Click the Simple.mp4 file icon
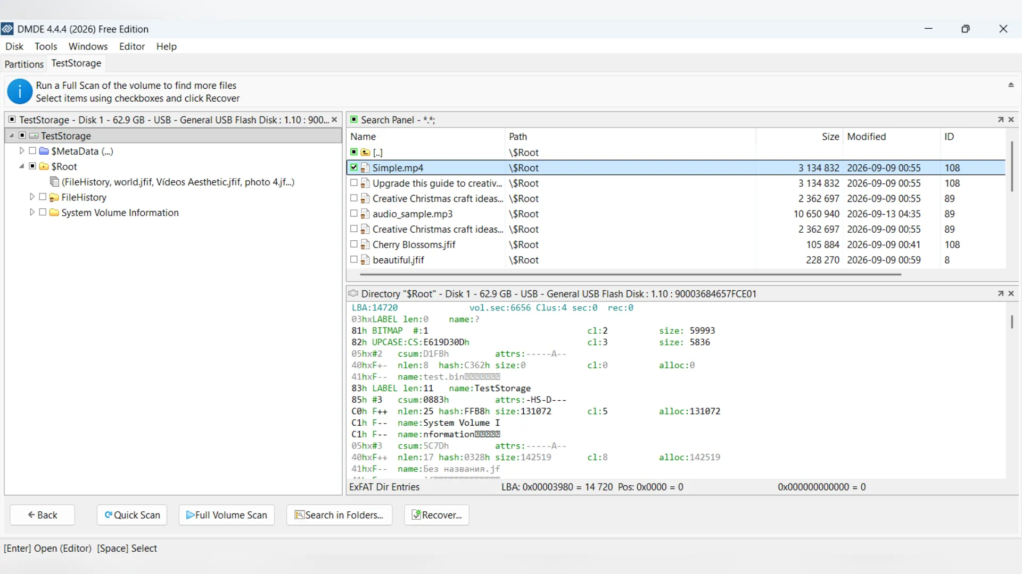This screenshot has width=1022, height=574. coord(365,168)
